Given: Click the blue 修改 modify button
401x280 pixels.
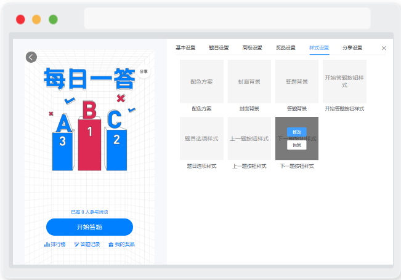Looking at the screenshot, I should click(x=297, y=132).
